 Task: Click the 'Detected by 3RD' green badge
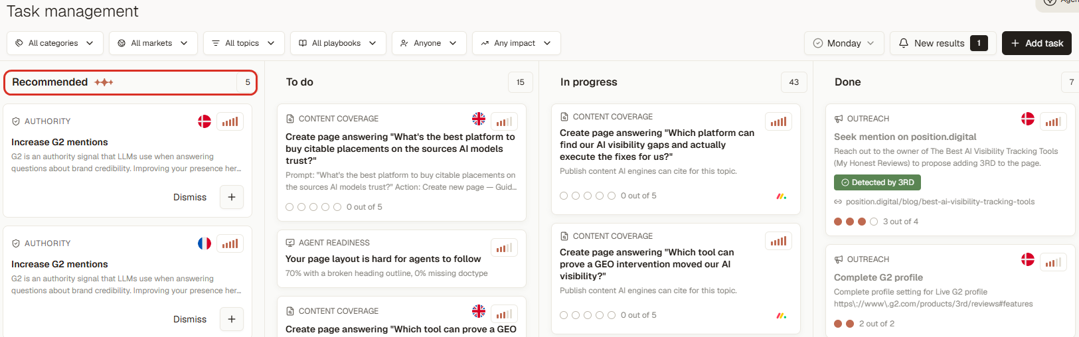tap(877, 182)
